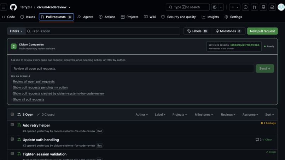Open the Projects filter dropdown in list header

coord(180,115)
